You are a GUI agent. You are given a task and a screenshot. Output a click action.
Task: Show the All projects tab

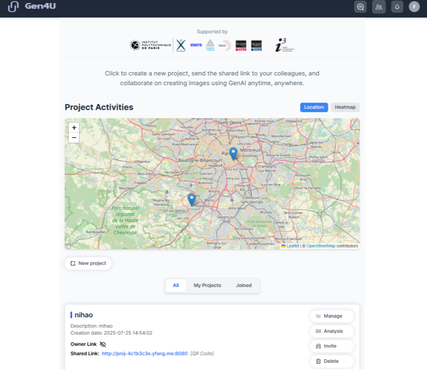(176, 285)
